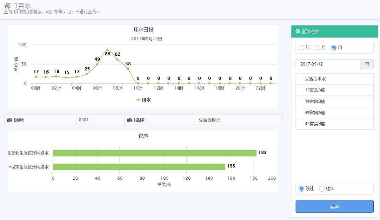Screen dimensions: 380x220
Task: Click the peak data point labeled 86
Action: click(x=107, y=50)
